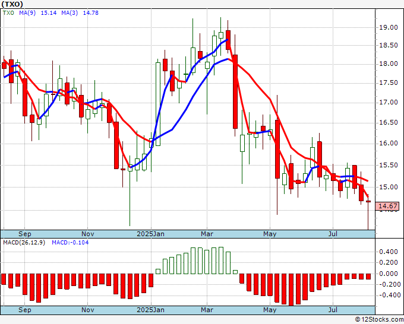This screenshot has height=324, width=404.
Task: Click the 0.400 MACD axis label
Action: 389,252
